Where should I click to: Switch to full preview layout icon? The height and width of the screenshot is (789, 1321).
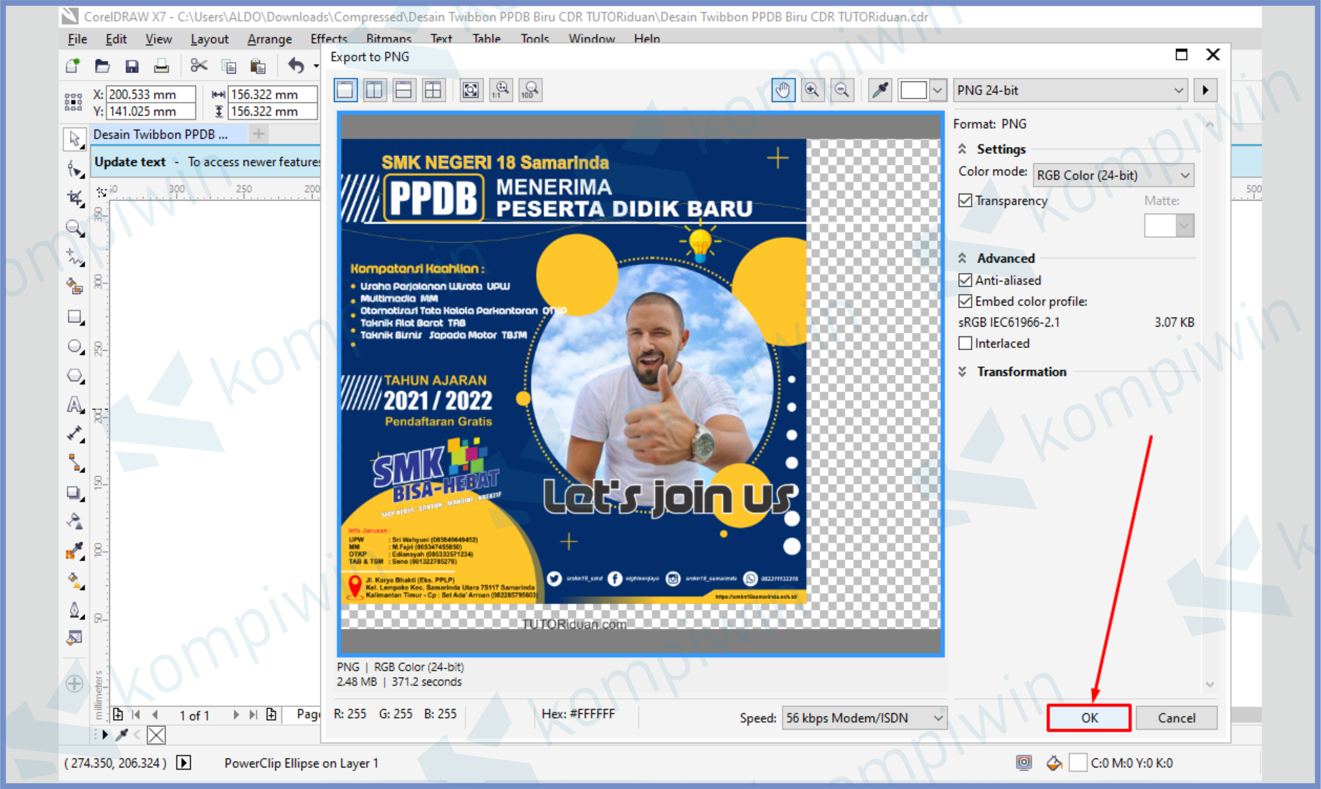click(345, 90)
